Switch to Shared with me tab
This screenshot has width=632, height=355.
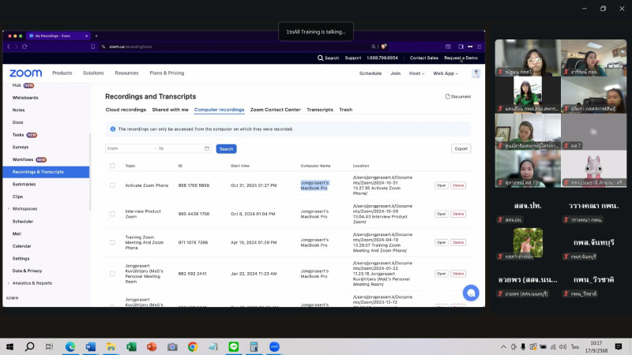(170, 110)
